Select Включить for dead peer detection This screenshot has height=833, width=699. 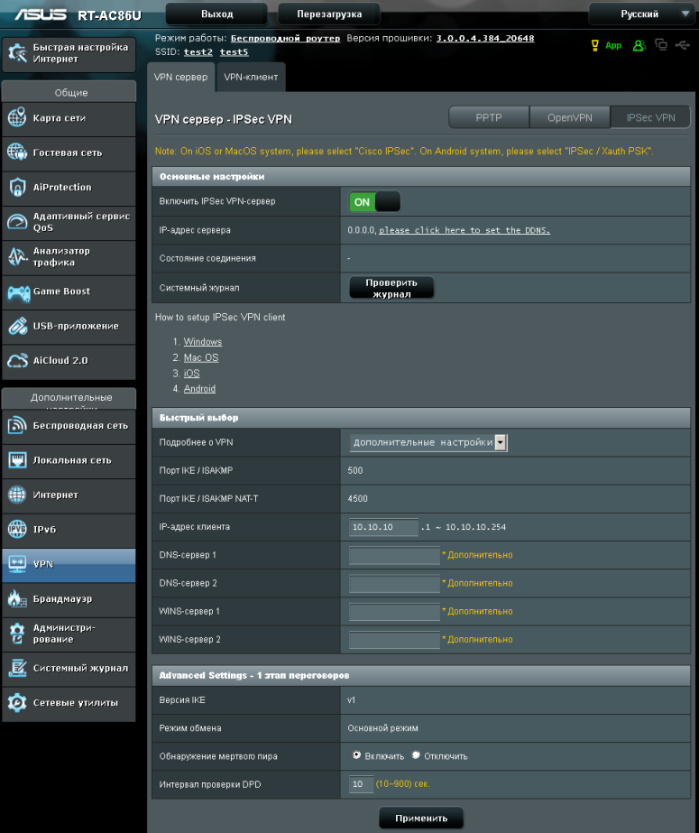click(356, 754)
